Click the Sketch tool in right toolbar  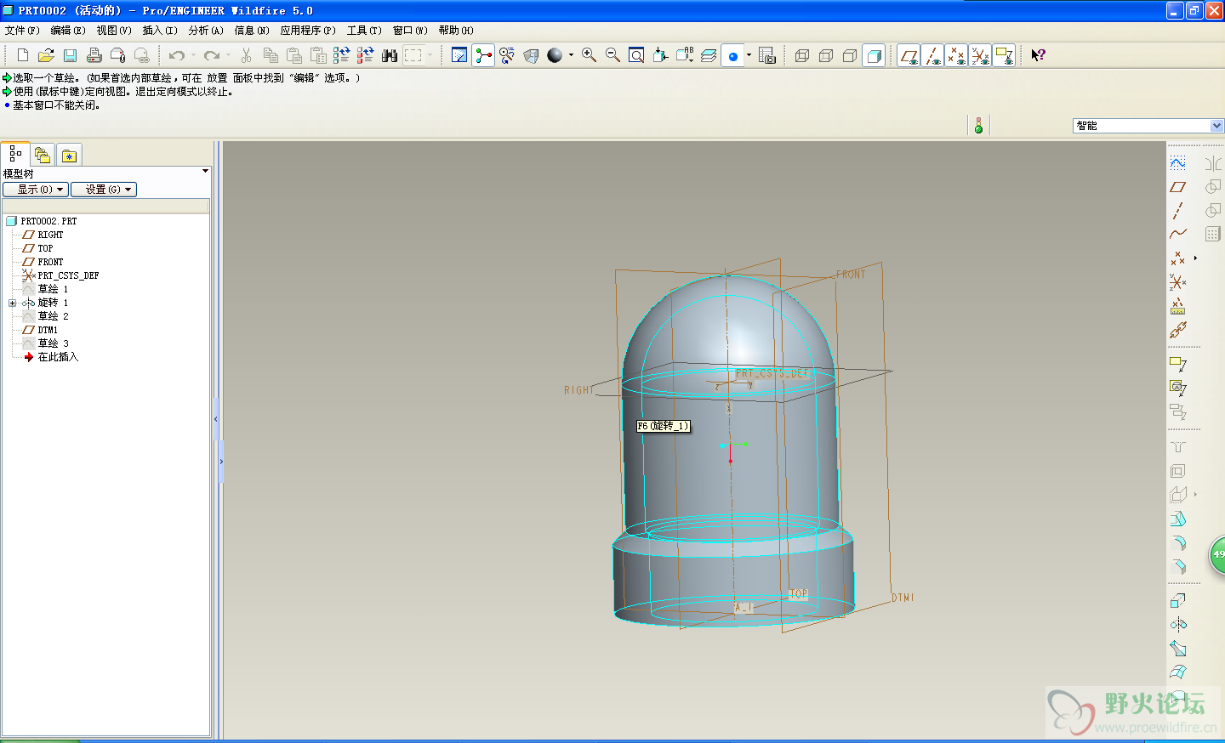click(1177, 162)
